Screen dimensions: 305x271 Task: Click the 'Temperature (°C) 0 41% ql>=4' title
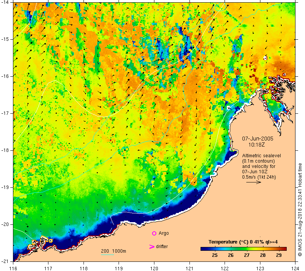click(x=243, y=242)
